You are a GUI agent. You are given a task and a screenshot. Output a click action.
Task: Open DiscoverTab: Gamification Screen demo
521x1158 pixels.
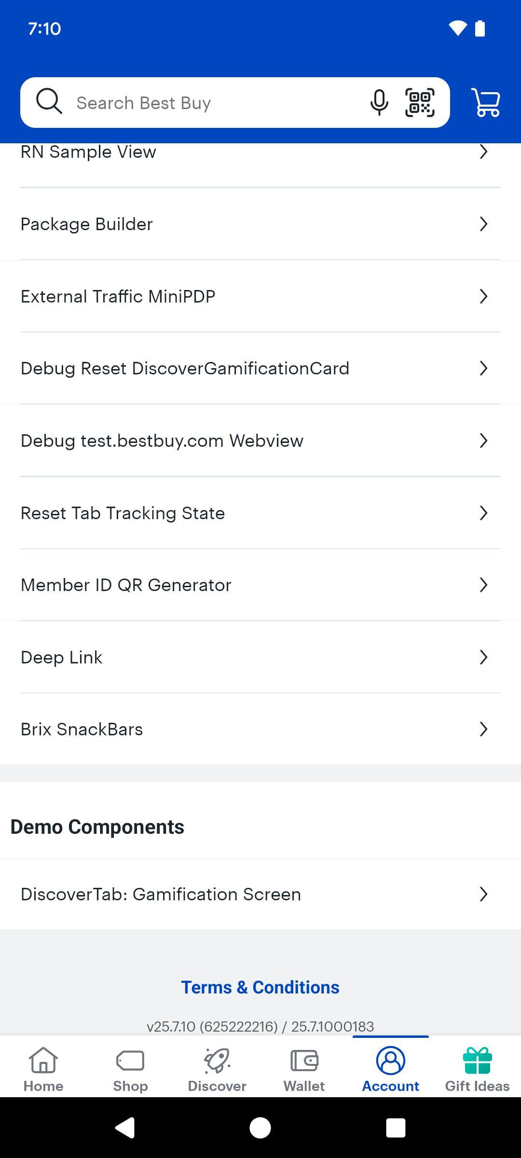coord(161,894)
